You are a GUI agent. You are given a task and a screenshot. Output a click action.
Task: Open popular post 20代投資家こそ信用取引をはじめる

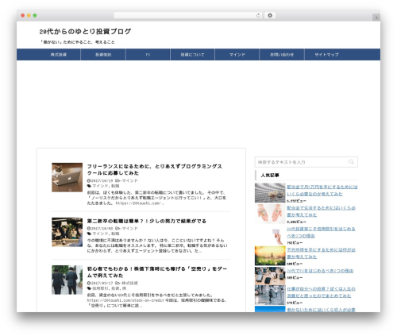pos(321,232)
